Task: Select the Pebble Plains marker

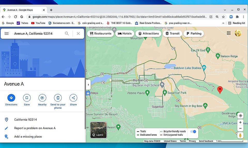Action: 148,93
